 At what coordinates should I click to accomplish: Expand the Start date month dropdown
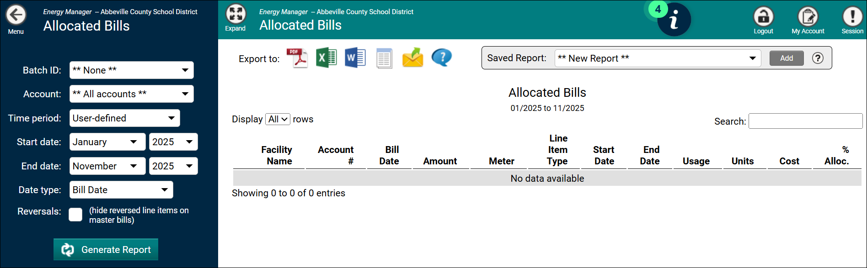[x=107, y=142]
